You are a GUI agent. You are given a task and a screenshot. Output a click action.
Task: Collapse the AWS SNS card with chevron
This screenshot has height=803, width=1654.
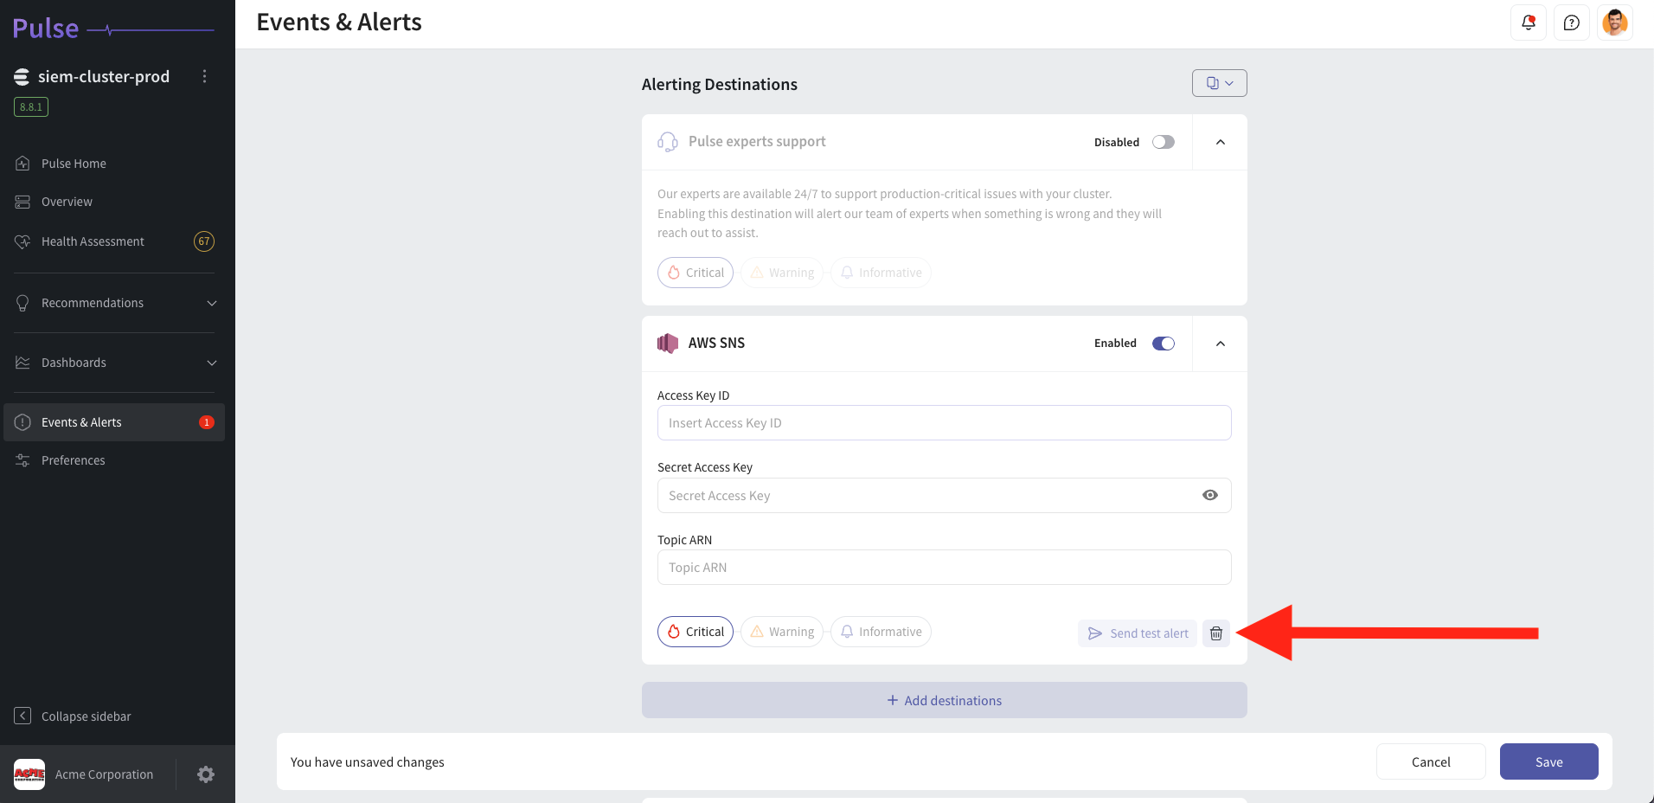[1220, 343]
